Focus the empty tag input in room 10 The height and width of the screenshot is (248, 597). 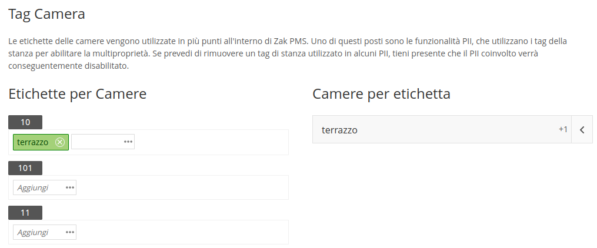pos(97,142)
